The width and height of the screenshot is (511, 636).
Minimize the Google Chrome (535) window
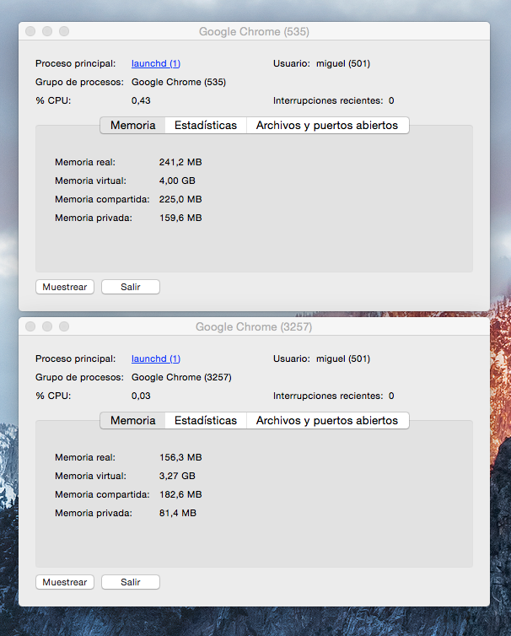tap(47, 31)
